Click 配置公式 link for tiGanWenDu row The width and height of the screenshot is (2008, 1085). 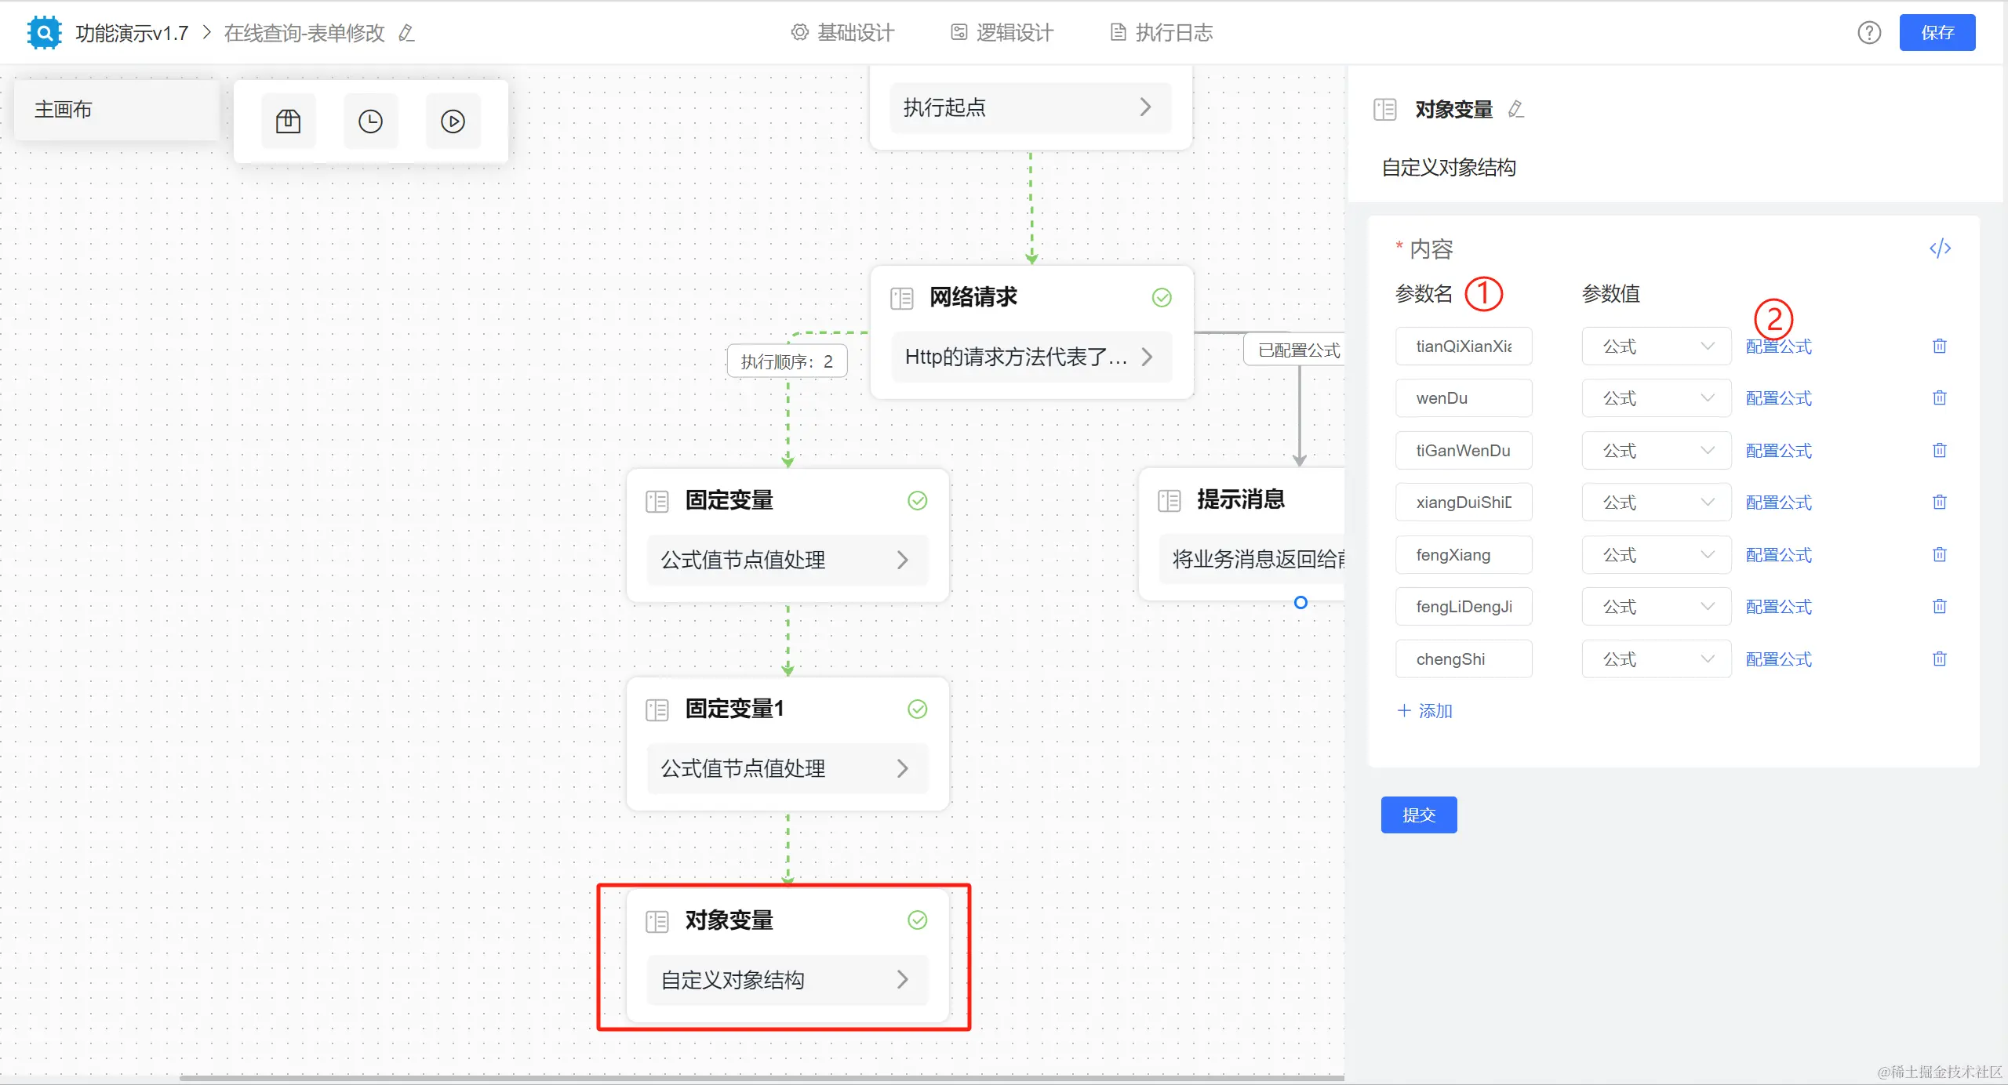(x=1778, y=451)
